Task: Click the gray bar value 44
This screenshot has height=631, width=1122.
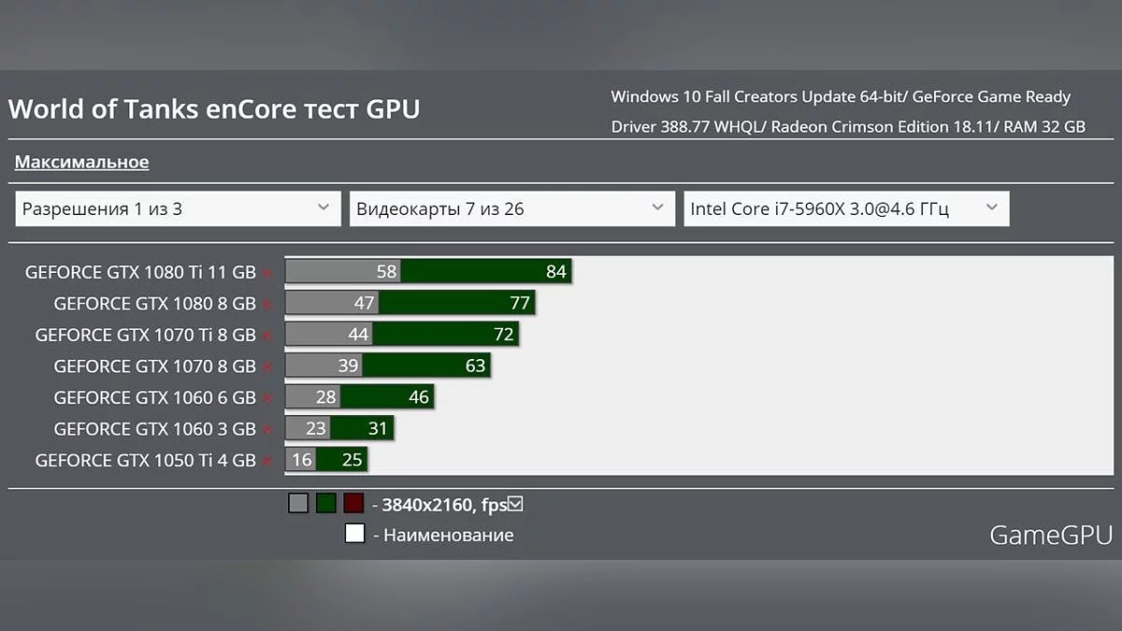Action: tap(359, 335)
